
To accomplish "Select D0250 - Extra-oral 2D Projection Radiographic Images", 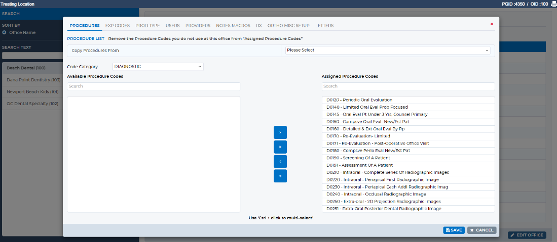I will point(408,202).
